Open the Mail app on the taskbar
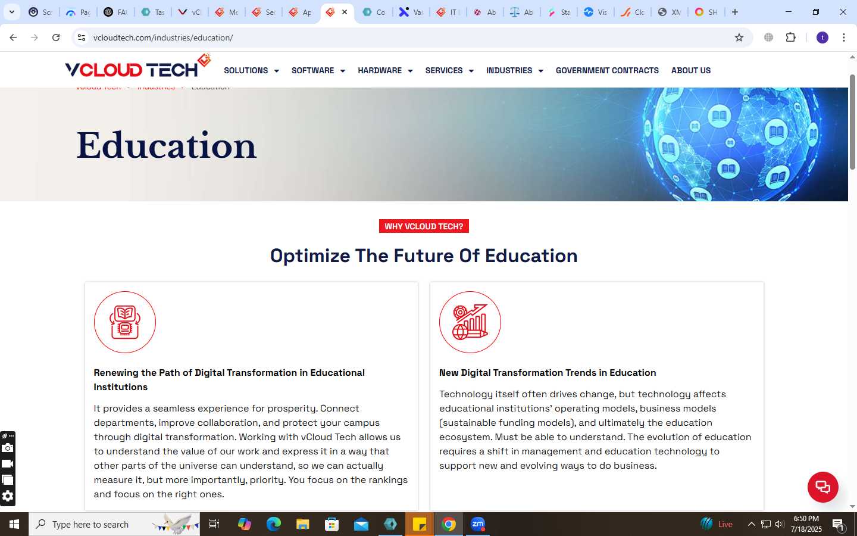The image size is (857, 536). click(361, 524)
